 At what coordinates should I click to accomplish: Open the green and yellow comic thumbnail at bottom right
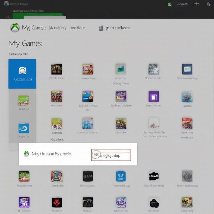[187, 202]
